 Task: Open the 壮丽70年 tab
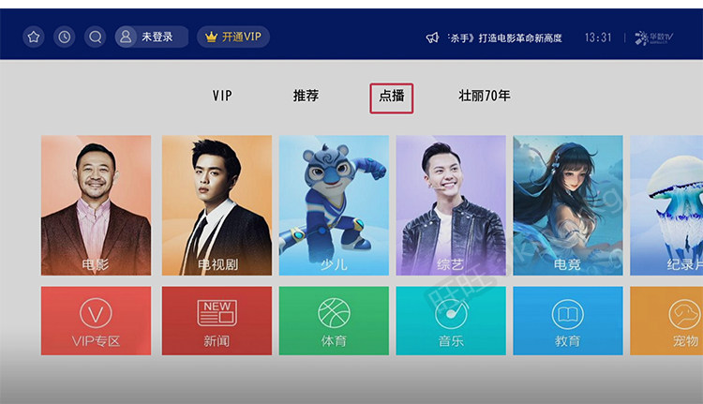(485, 96)
